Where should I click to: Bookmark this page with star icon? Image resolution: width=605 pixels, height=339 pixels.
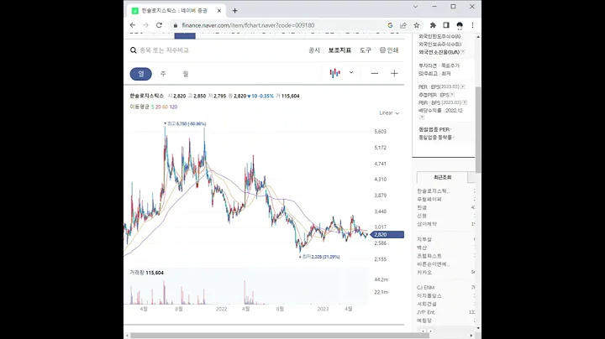point(416,25)
